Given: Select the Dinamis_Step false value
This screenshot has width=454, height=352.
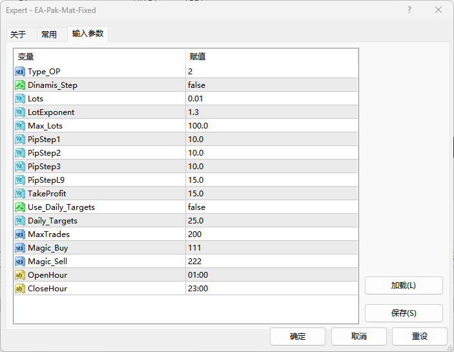Looking at the screenshot, I should coord(197,85).
